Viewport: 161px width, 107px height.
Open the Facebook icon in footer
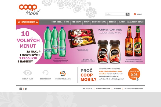click(21, 89)
